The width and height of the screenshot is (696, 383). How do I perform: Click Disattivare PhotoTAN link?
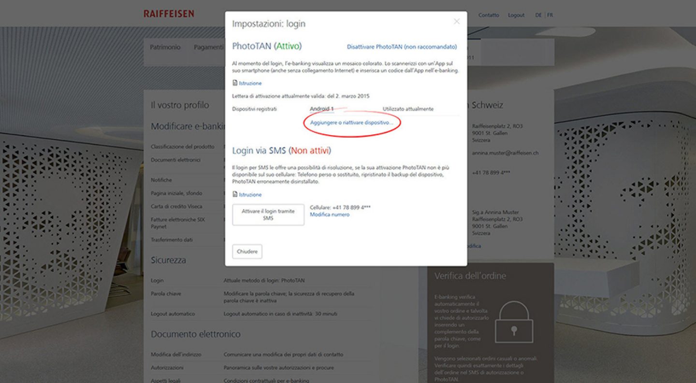(402, 47)
